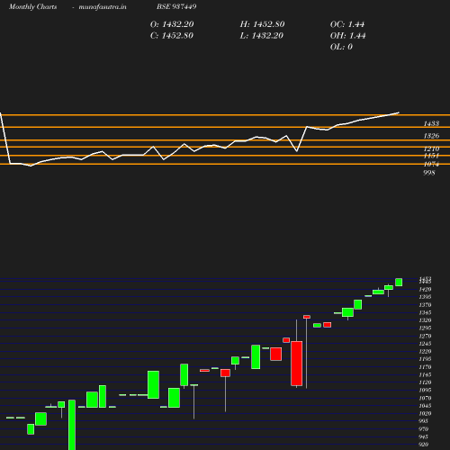Click the 1420 price axis label

tap(425, 290)
